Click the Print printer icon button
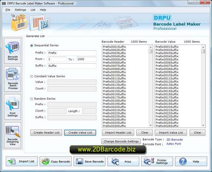The height and width of the screenshot is (172, 212). [123, 161]
